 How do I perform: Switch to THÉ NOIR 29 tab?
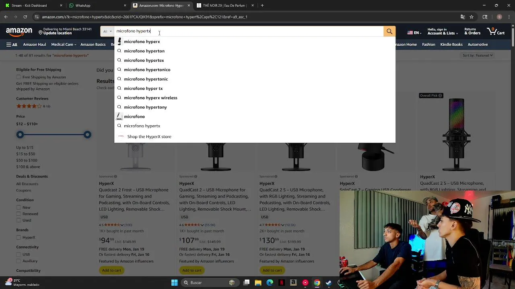225,6
